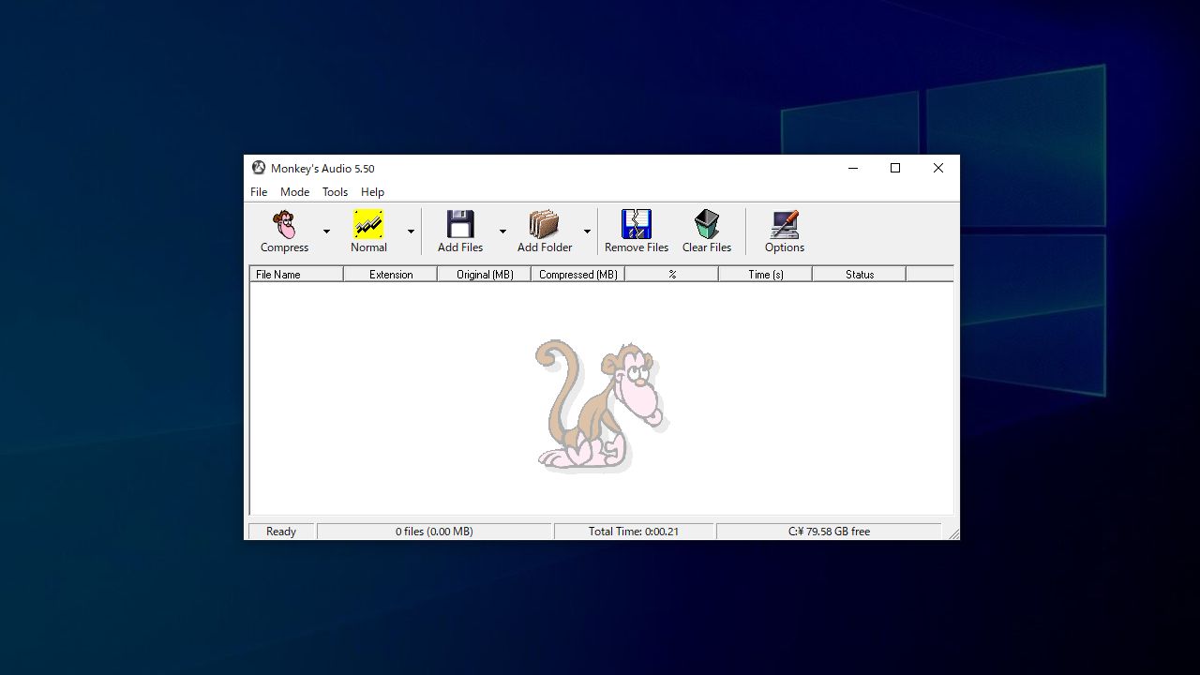Click the C:¥ 79.58 GB free status
This screenshot has width=1200, height=675.
(829, 532)
